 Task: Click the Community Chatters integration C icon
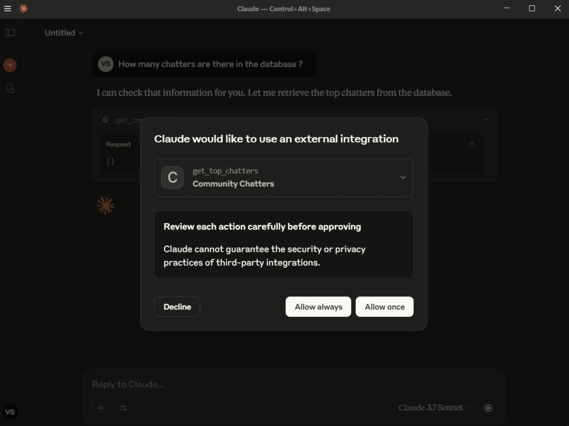click(172, 178)
